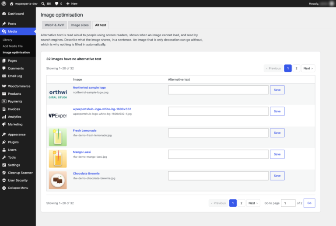The height and width of the screenshot is (226, 336).
Task: Open wpexpertshub-logo-white-bg-1600×532 link
Action: (102, 109)
